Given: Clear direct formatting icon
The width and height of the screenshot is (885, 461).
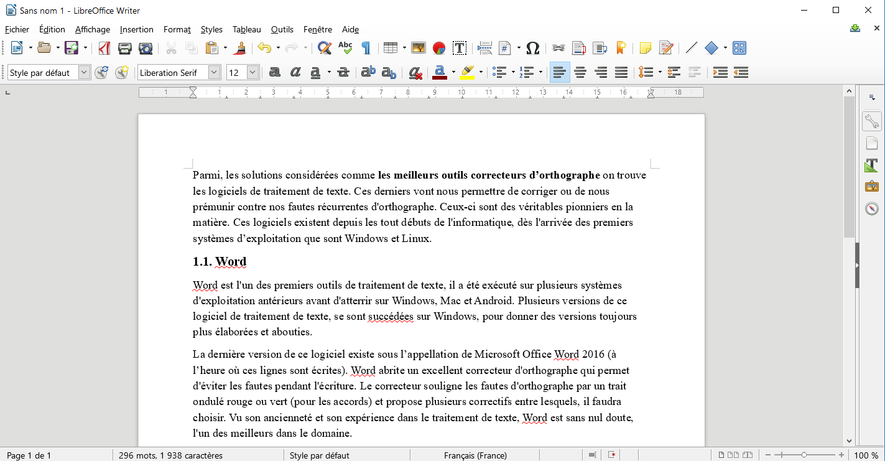Looking at the screenshot, I should [x=415, y=73].
